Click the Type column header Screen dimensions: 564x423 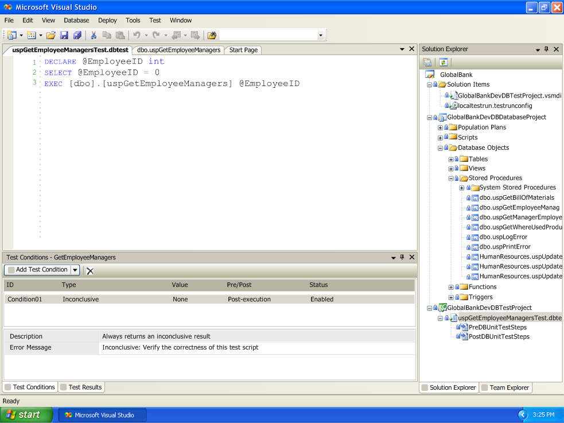[69, 285]
